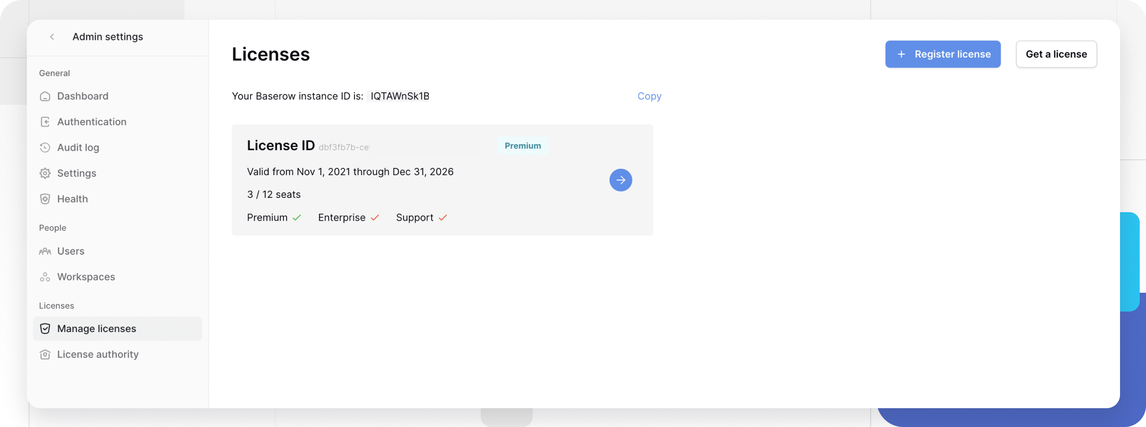
Task: Open Workspaces via nodes icon
Action: (45, 277)
